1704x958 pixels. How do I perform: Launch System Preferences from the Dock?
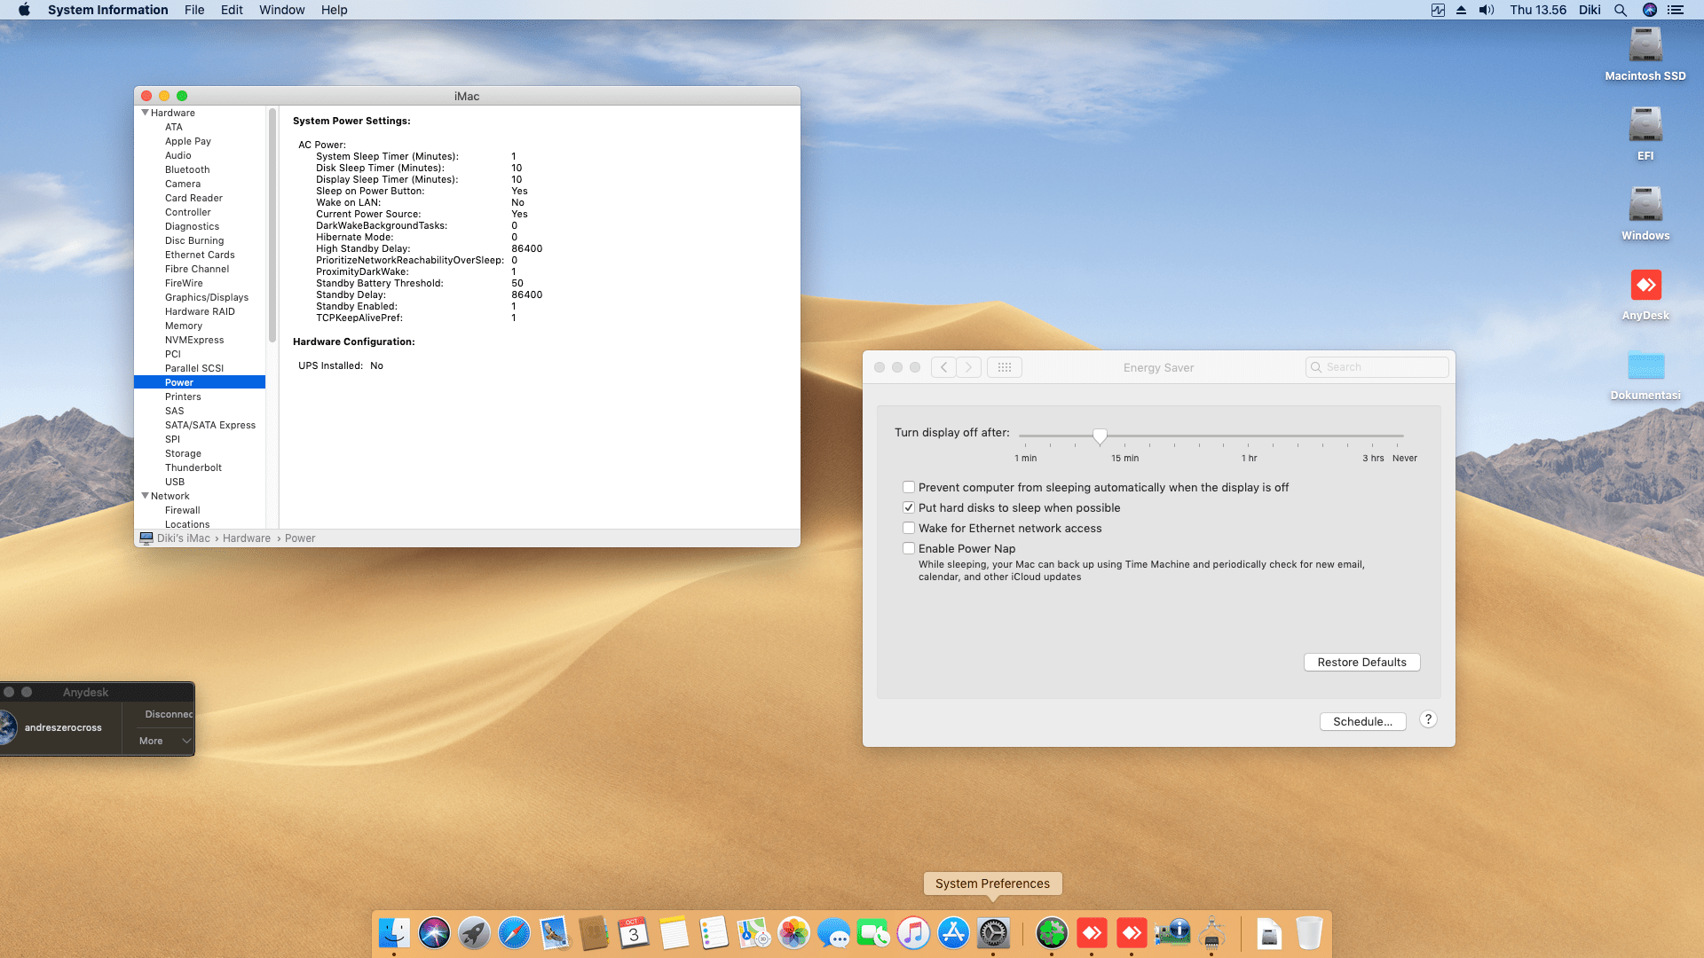(993, 933)
